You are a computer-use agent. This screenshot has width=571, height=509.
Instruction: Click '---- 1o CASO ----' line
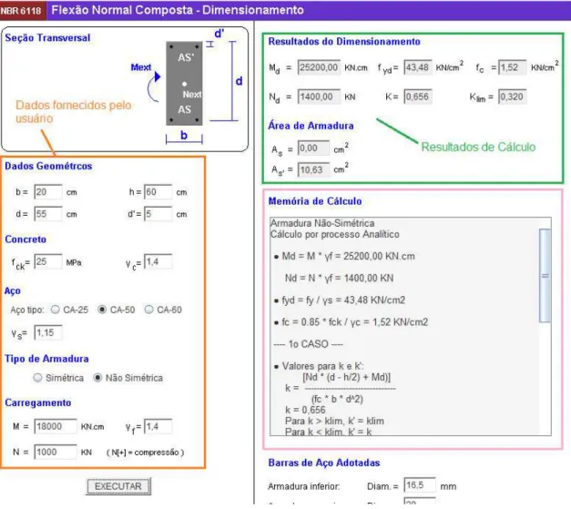click(x=309, y=344)
